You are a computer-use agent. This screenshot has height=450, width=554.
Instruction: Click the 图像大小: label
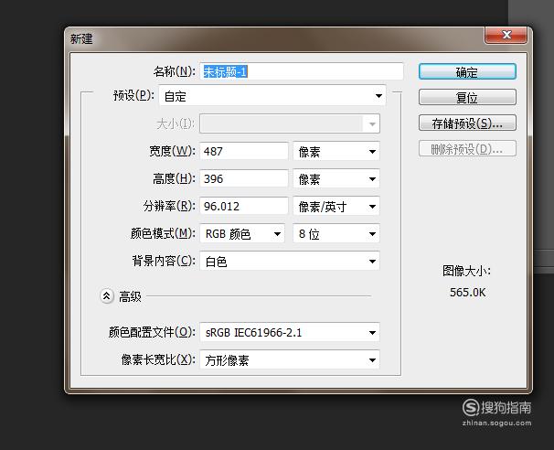pyautogui.click(x=466, y=271)
